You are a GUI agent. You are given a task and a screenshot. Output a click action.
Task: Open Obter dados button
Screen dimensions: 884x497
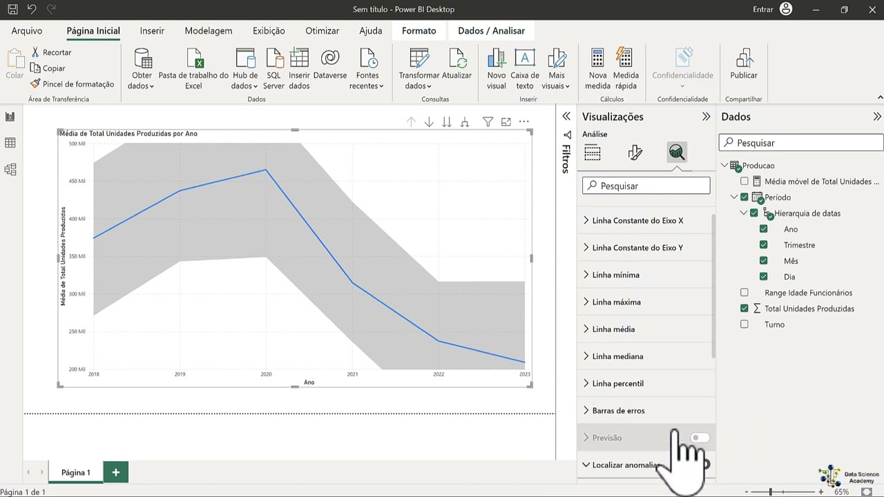point(142,69)
